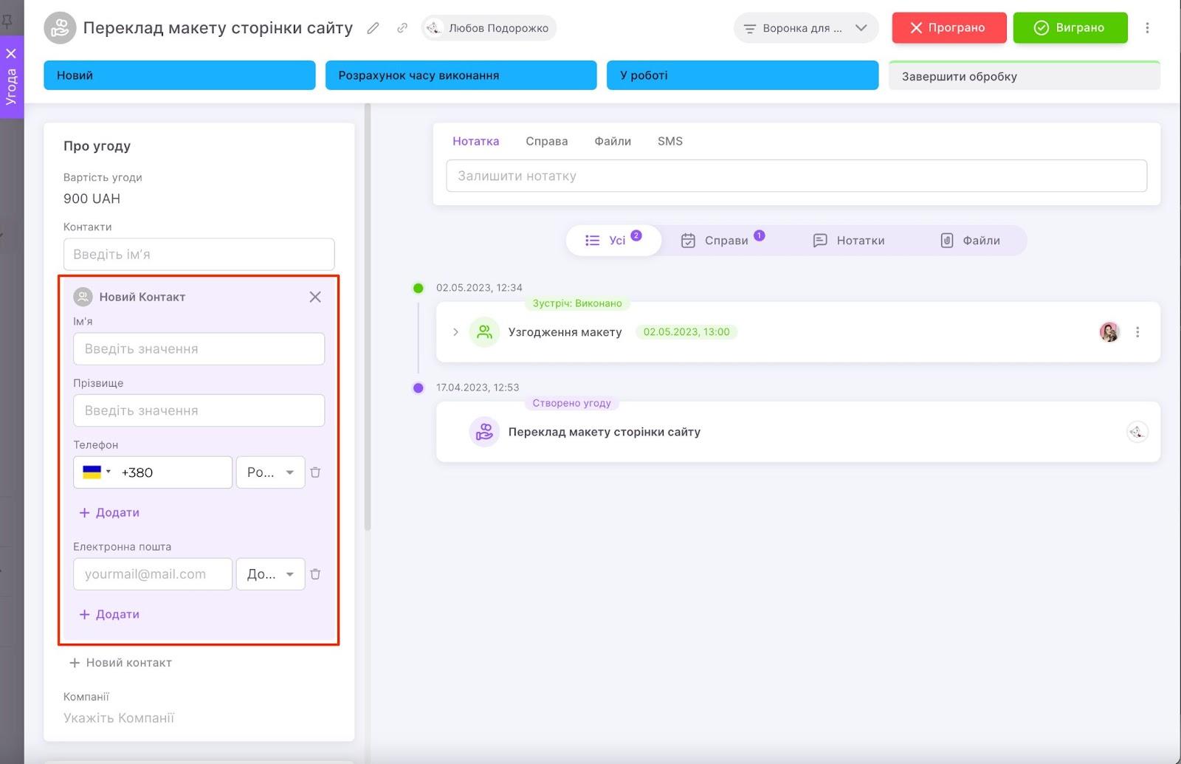Screen dimensions: 1181x764
Task: Open the Воронка для funnel dropdown
Action: coord(805,28)
